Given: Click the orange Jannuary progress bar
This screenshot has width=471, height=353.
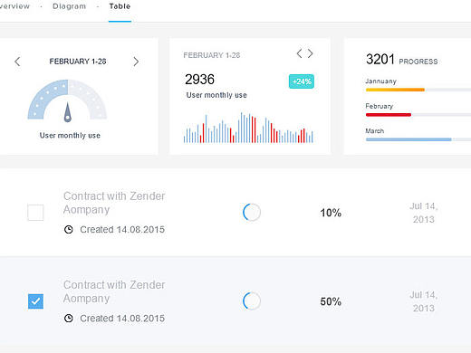Looking at the screenshot, I should point(395,90).
